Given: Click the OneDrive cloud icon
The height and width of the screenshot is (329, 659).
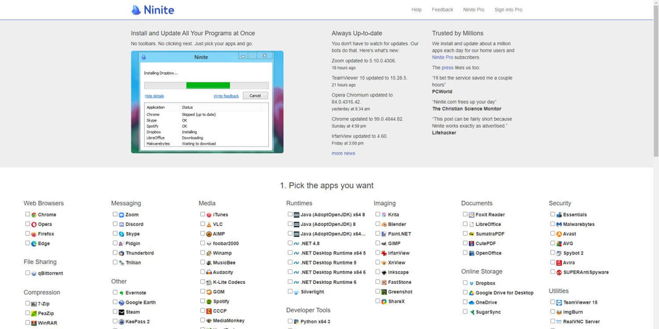Looking at the screenshot, I should coord(472,303).
